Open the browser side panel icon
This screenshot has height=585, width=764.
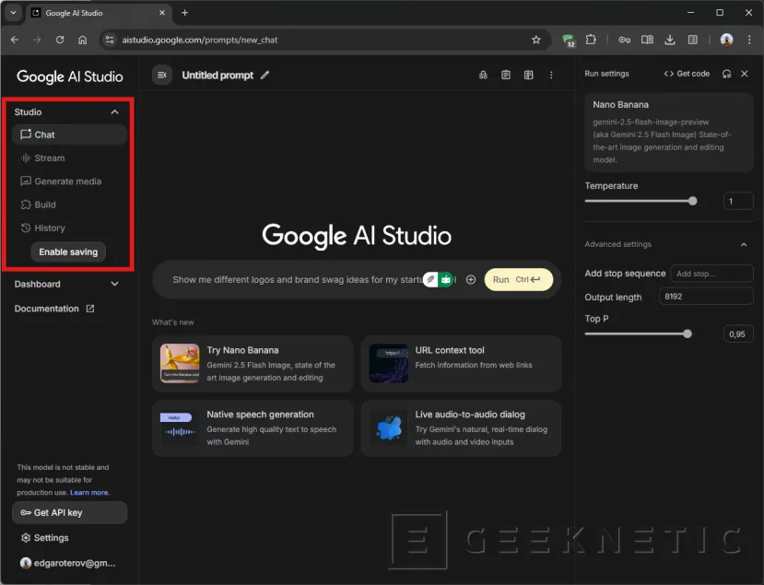692,40
